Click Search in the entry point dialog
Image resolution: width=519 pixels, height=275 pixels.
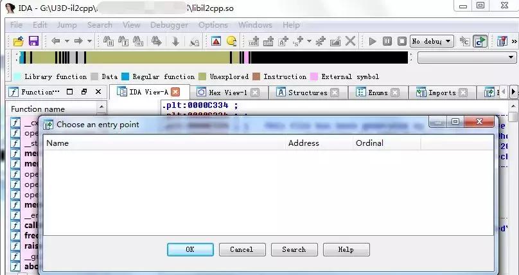coord(294,249)
